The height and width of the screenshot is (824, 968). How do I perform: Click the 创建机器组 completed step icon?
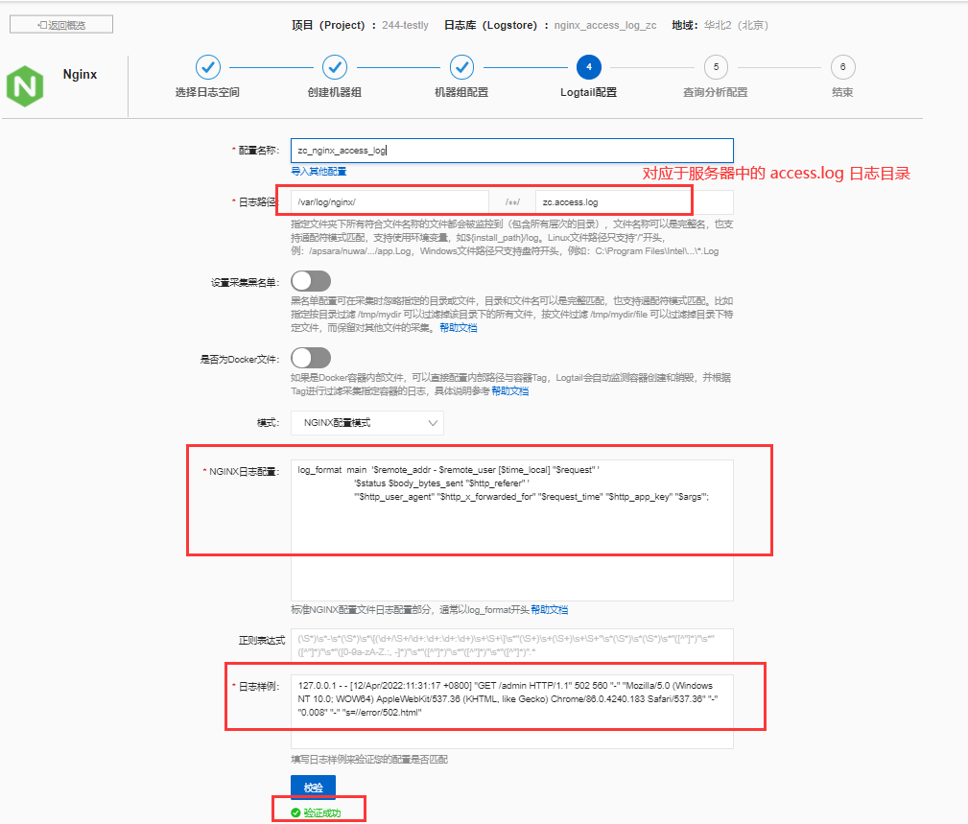tap(335, 67)
